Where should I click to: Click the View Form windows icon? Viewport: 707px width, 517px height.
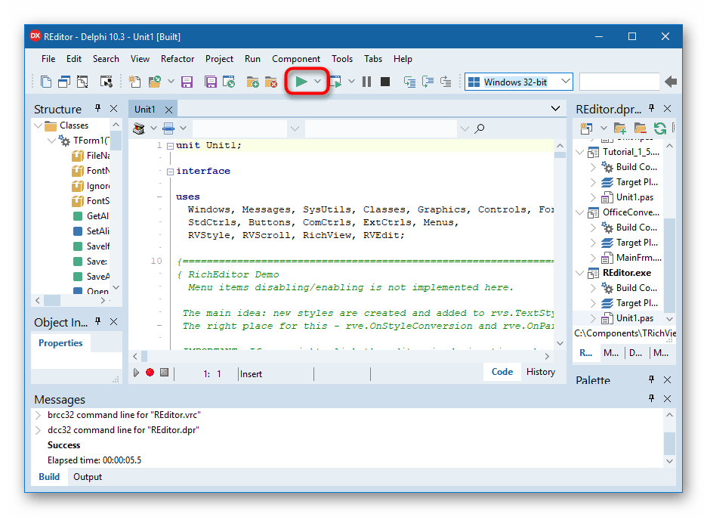[64, 82]
